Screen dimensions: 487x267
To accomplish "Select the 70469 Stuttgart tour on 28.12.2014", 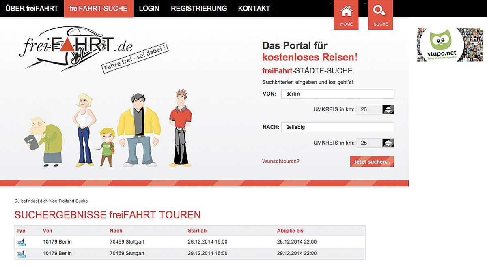I will [x=127, y=242].
